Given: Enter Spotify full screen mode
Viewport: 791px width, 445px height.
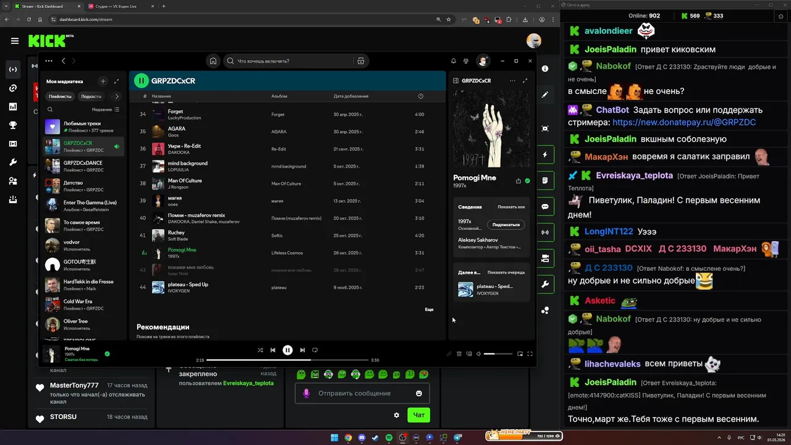Looking at the screenshot, I should click(530, 354).
